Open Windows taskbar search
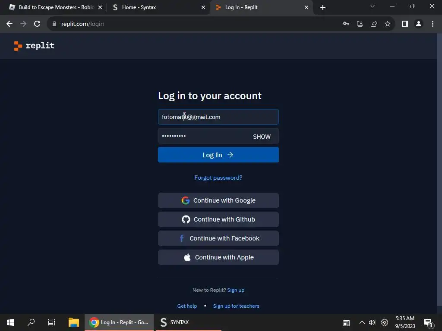Image resolution: width=442 pixels, height=331 pixels. click(x=31, y=322)
